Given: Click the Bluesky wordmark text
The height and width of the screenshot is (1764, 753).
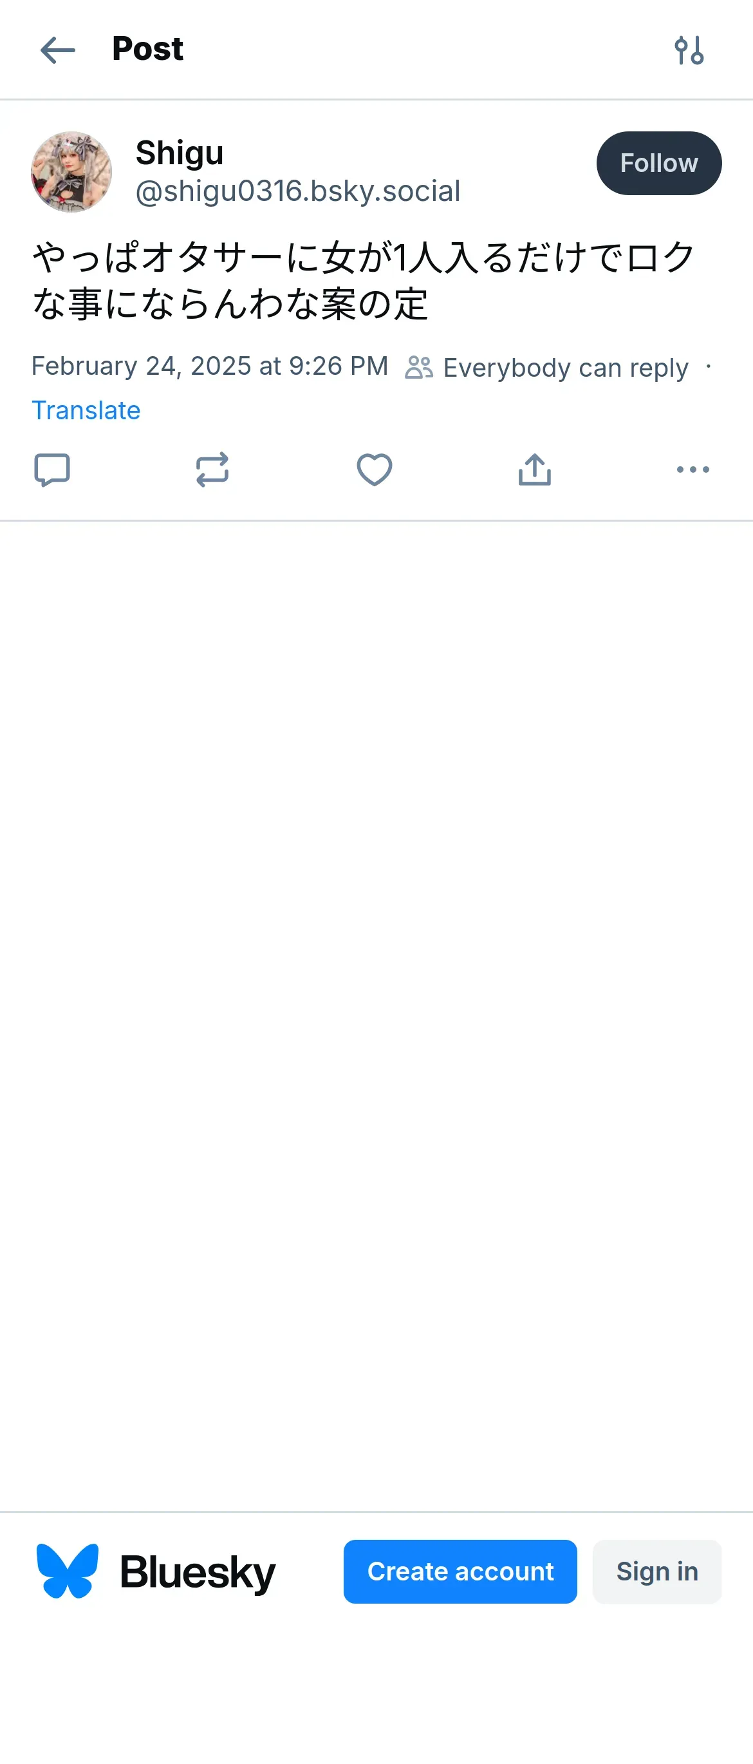Looking at the screenshot, I should [197, 1572].
